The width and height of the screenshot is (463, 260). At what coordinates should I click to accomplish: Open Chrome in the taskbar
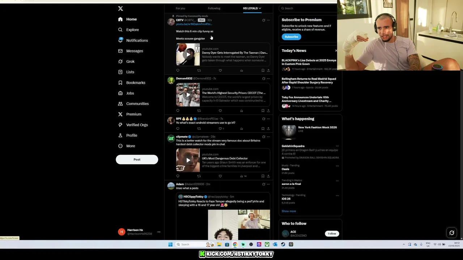tap(235, 244)
